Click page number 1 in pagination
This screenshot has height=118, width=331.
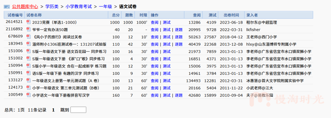click(x=53, y=110)
